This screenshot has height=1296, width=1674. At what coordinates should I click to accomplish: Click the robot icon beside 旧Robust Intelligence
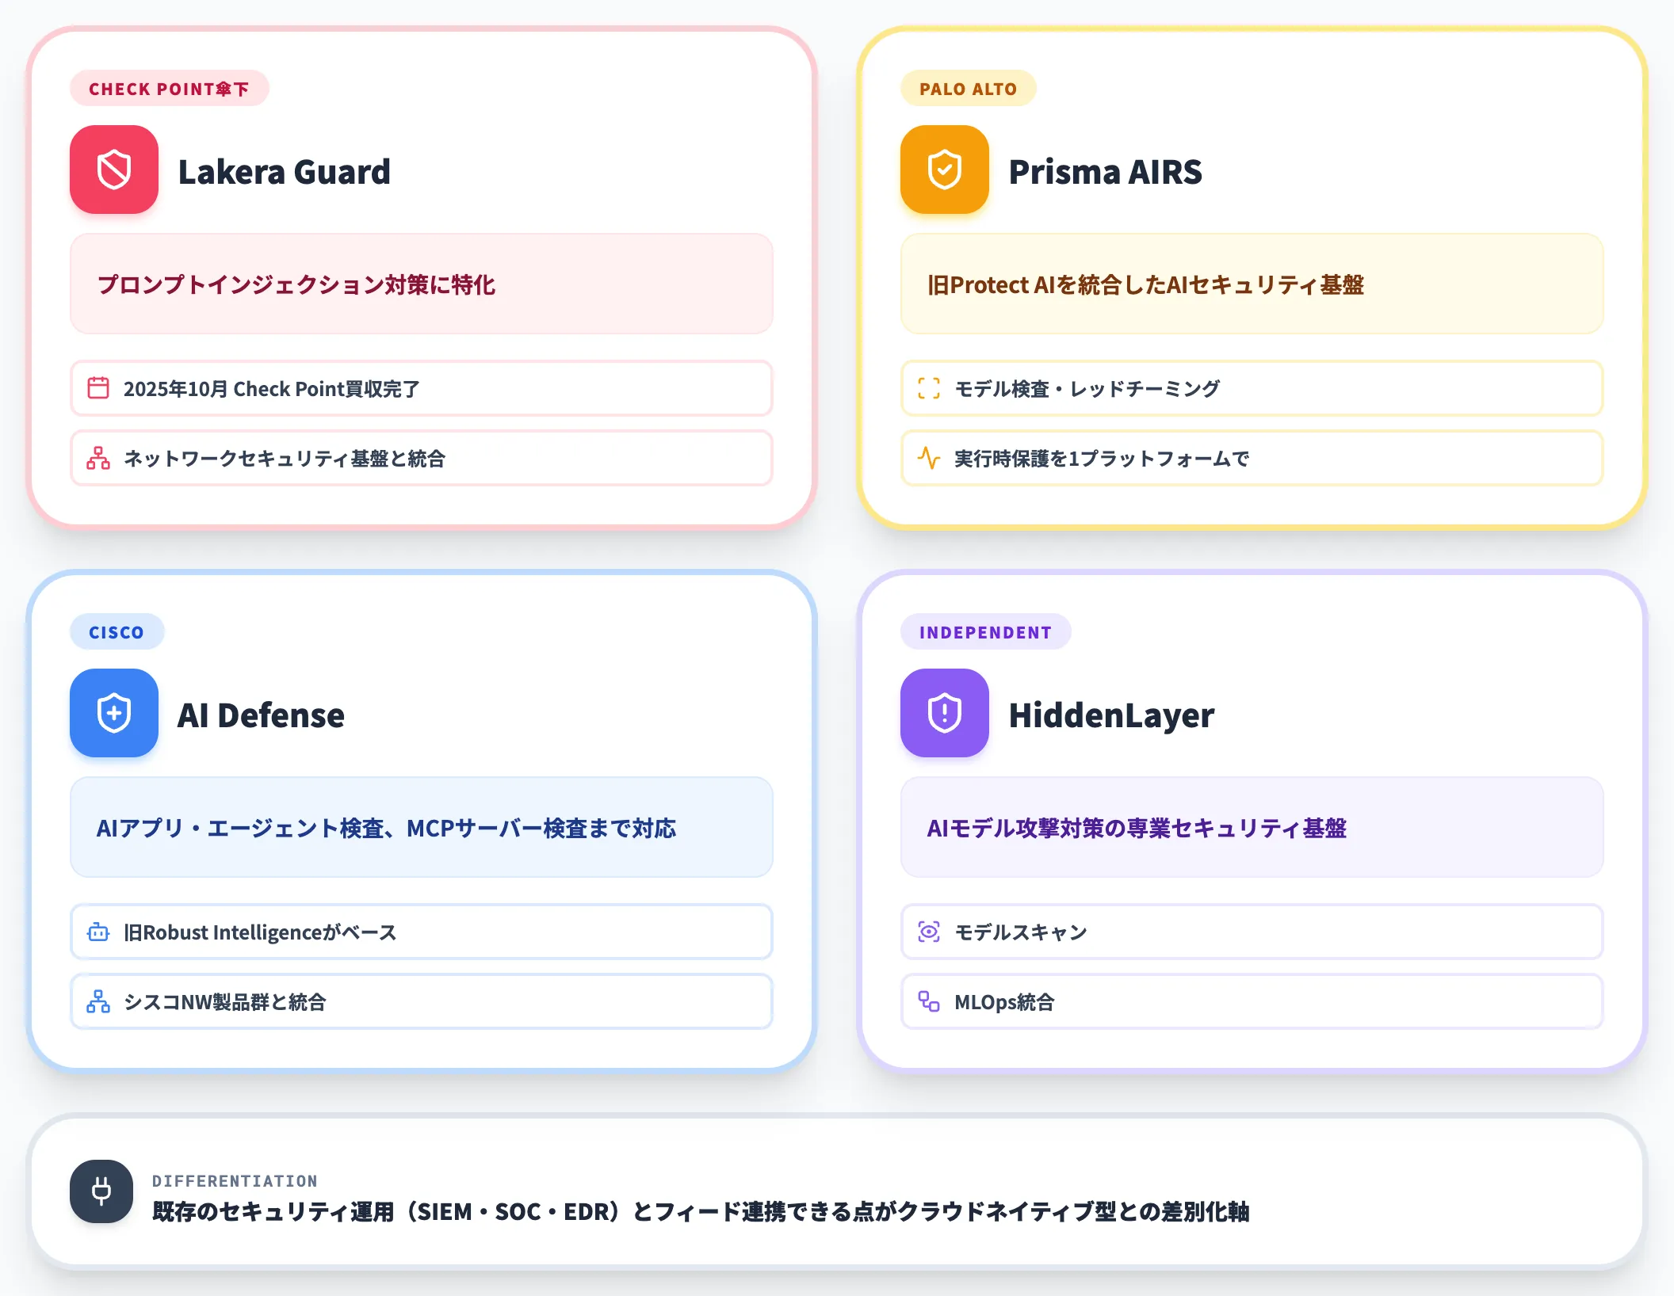coord(98,932)
